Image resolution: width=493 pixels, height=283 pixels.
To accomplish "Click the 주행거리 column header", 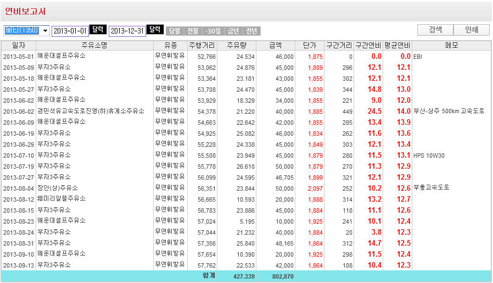I will [203, 45].
